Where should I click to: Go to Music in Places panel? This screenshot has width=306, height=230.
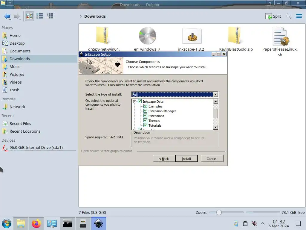[x=39, y=67]
